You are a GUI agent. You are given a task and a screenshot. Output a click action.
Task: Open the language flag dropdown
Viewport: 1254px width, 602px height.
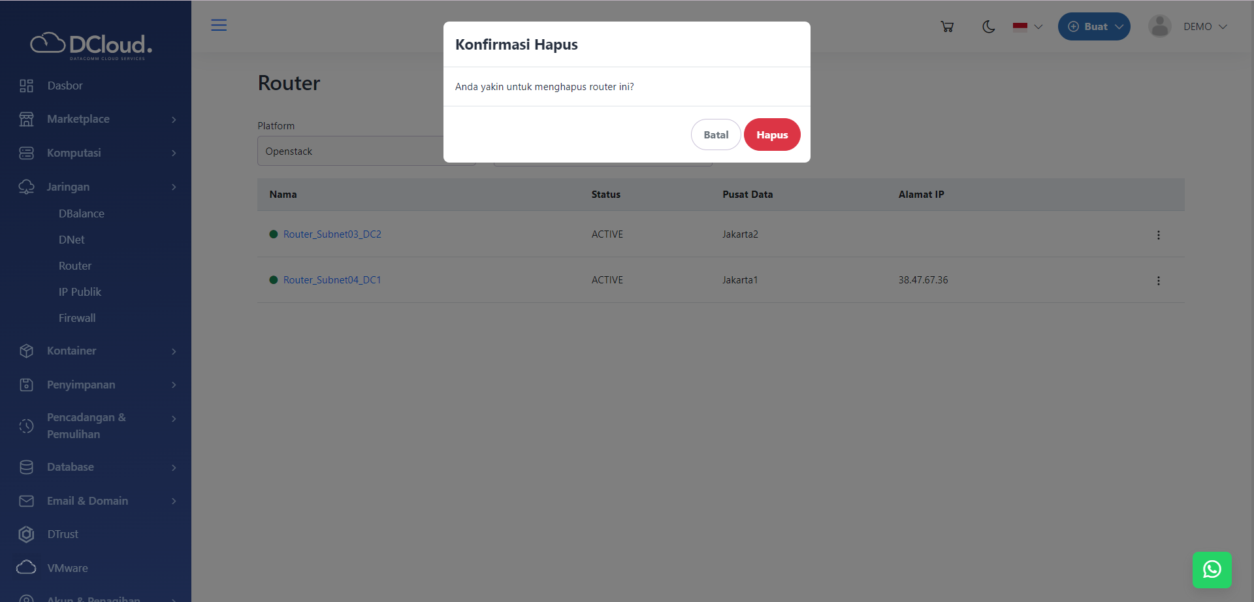[x=1027, y=27]
